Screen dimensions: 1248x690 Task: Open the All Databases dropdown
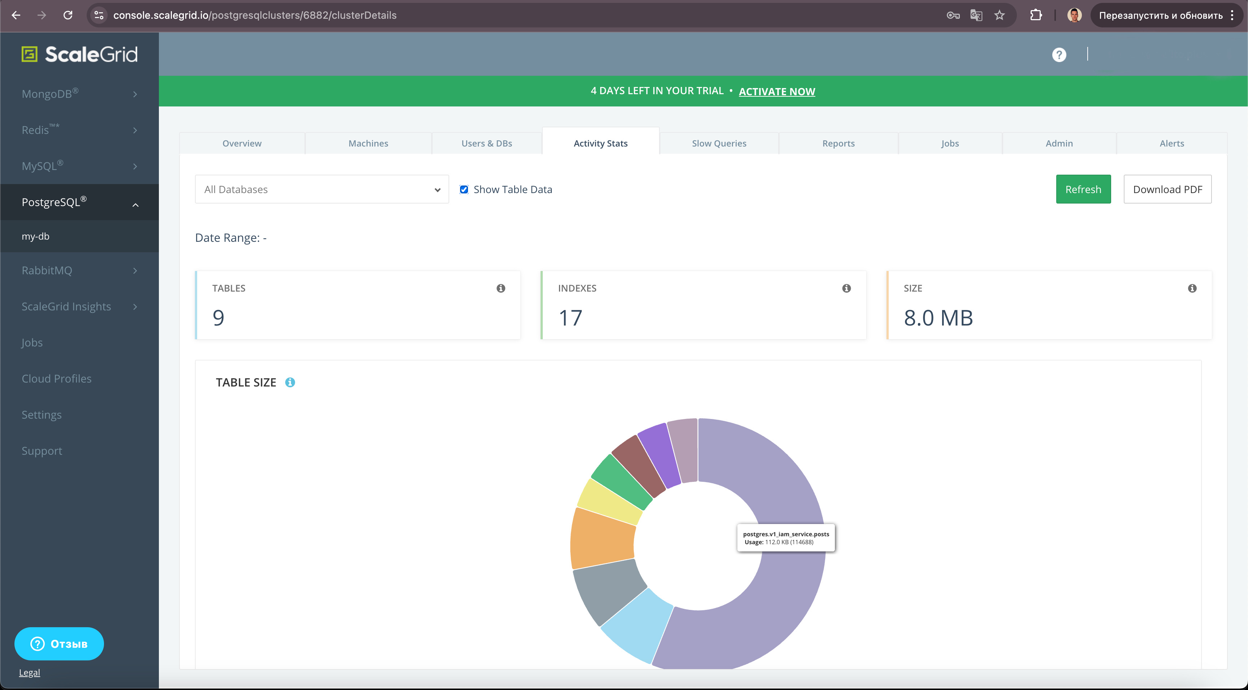point(322,189)
